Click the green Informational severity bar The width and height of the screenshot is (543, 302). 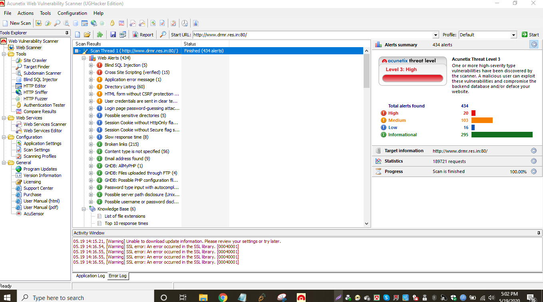click(502, 135)
